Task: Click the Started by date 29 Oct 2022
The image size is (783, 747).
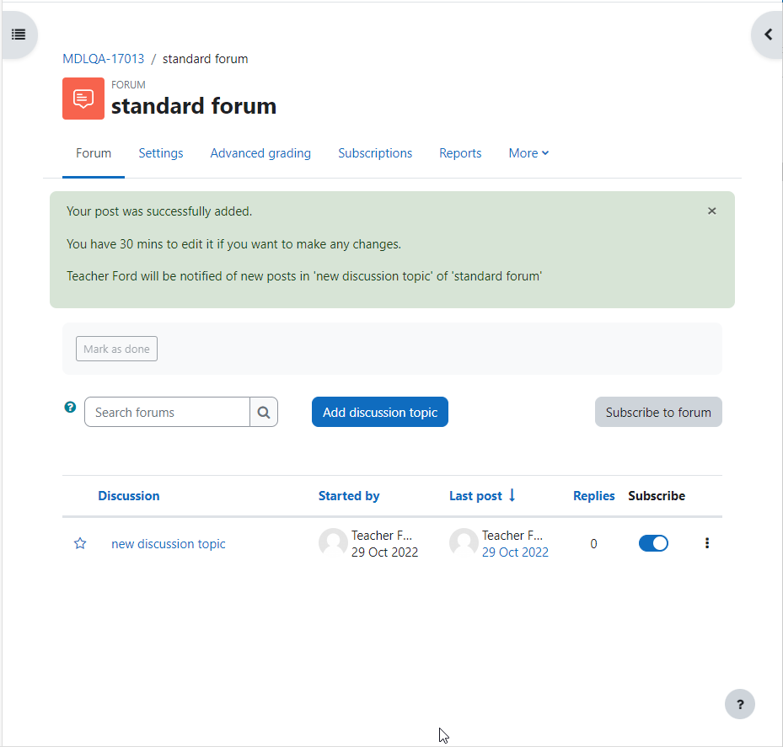Action: tap(384, 552)
